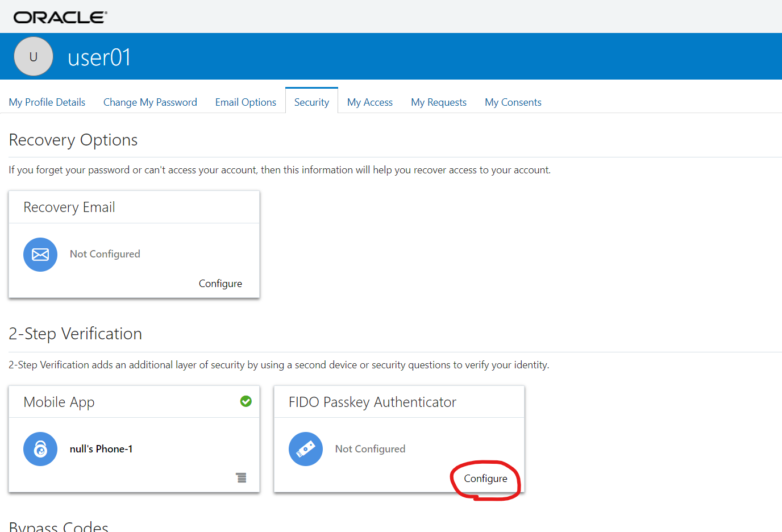View the My Requests tab
This screenshot has height=532, width=782.
tap(439, 102)
